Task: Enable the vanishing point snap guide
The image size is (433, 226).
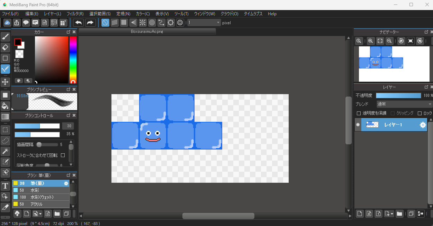Action: pyautogui.click(x=133, y=23)
